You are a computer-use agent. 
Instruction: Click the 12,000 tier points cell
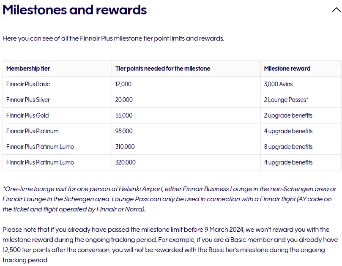tap(123, 84)
